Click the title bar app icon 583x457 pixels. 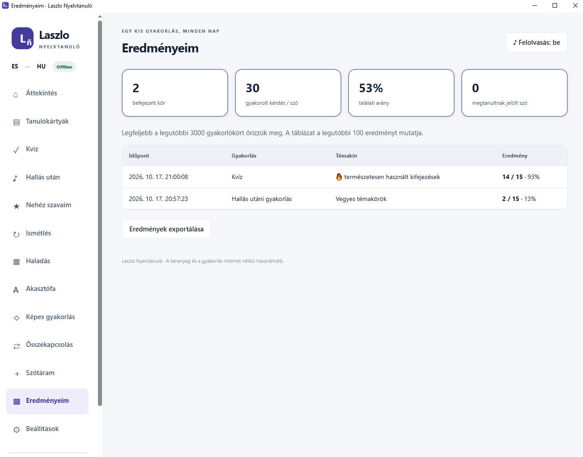(x=5, y=5)
